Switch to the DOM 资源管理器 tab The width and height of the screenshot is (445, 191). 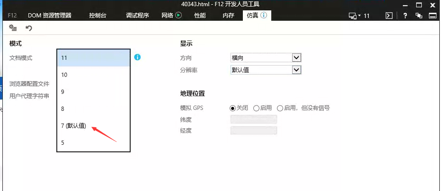pyautogui.click(x=49, y=16)
